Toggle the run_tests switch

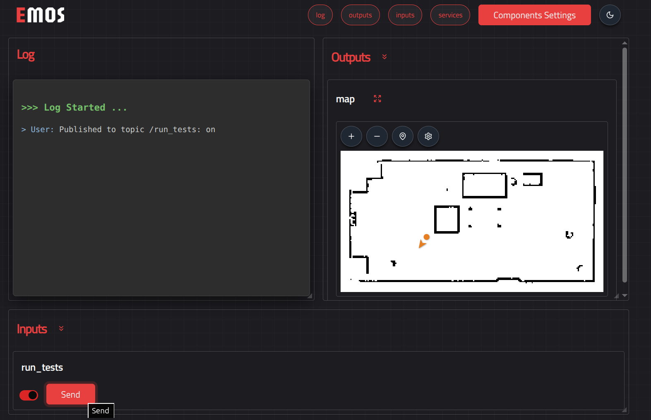click(29, 395)
